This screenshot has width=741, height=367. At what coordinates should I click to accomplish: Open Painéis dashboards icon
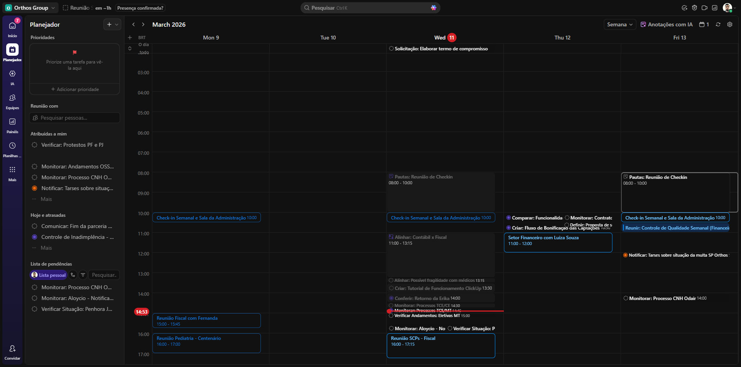point(12,122)
